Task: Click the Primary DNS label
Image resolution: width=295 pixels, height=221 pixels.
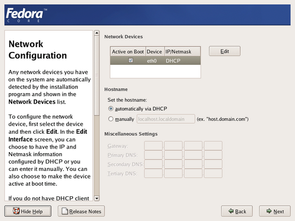Action: click(122, 155)
